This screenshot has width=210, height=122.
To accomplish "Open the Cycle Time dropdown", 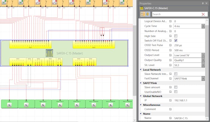I will click(x=203, y=26).
